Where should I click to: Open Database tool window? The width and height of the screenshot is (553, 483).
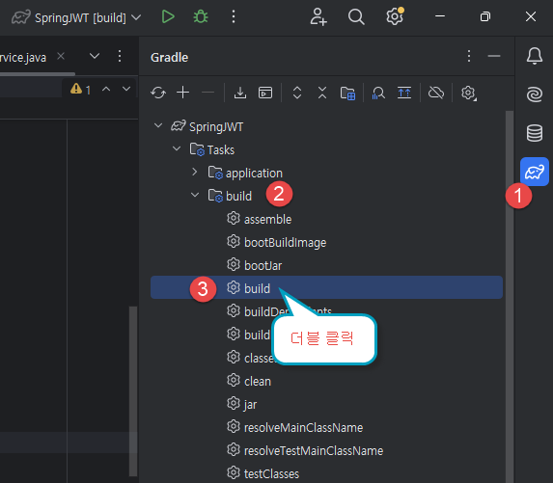(x=535, y=133)
